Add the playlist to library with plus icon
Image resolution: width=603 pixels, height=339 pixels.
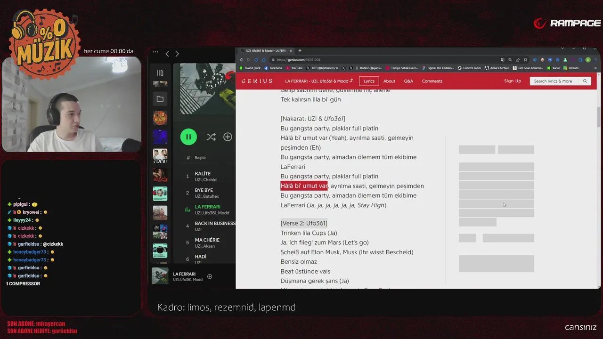click(228, 137)
